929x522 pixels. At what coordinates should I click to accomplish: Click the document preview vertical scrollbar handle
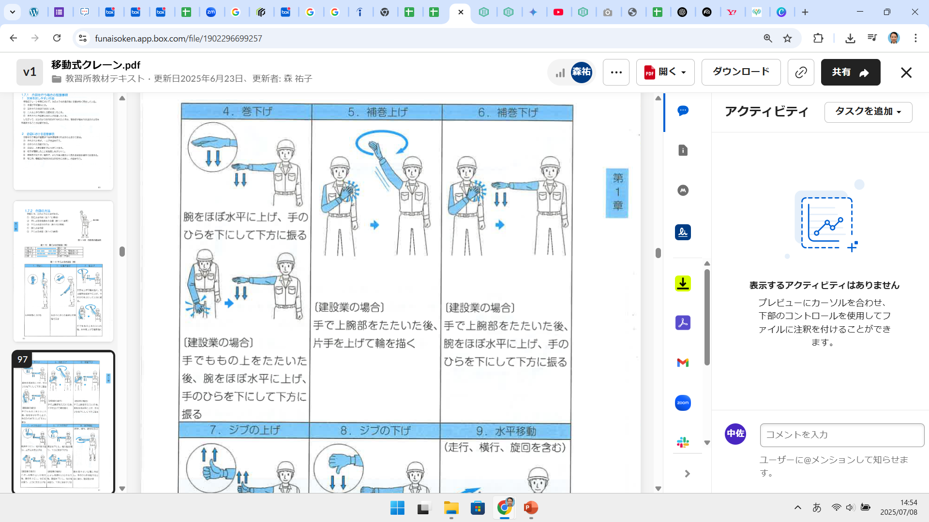[658, 253]
